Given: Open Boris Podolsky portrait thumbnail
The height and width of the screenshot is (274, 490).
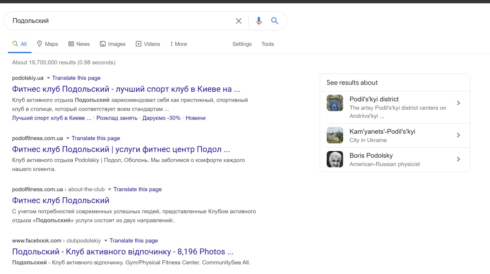Looking at the screenshot, I should point(335,159).
